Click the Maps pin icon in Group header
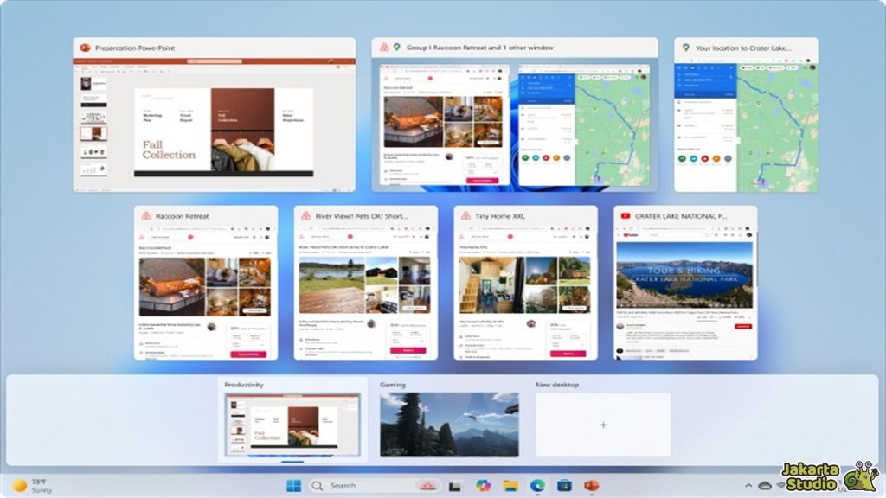The height and width of the screenshot is (498, 886). coord(396,48)
